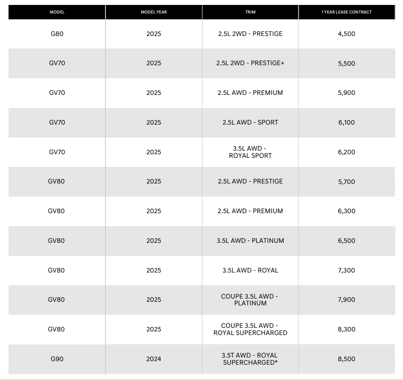Select the 2.5L 2WD - PRESTIGE+ trim
Viewport: 403px width, 380px height.
[250, 63]
